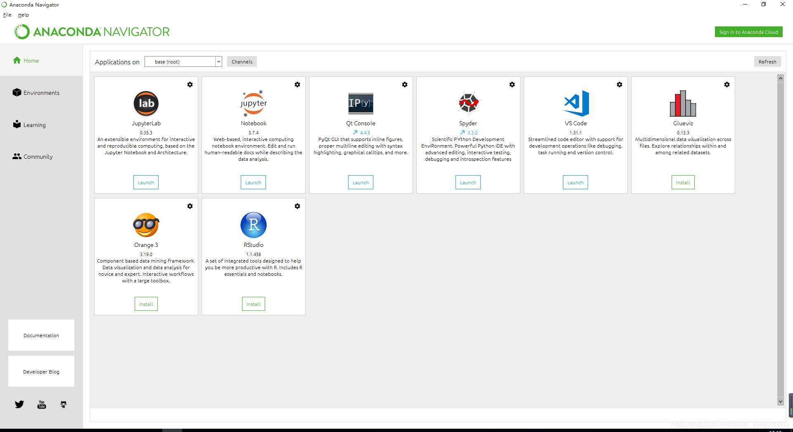Install Glueviz

pos(683,183)
